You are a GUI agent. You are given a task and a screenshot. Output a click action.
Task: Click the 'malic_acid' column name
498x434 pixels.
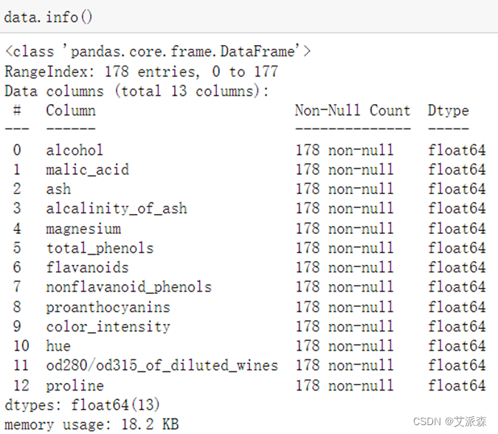(x=87, y=170)
